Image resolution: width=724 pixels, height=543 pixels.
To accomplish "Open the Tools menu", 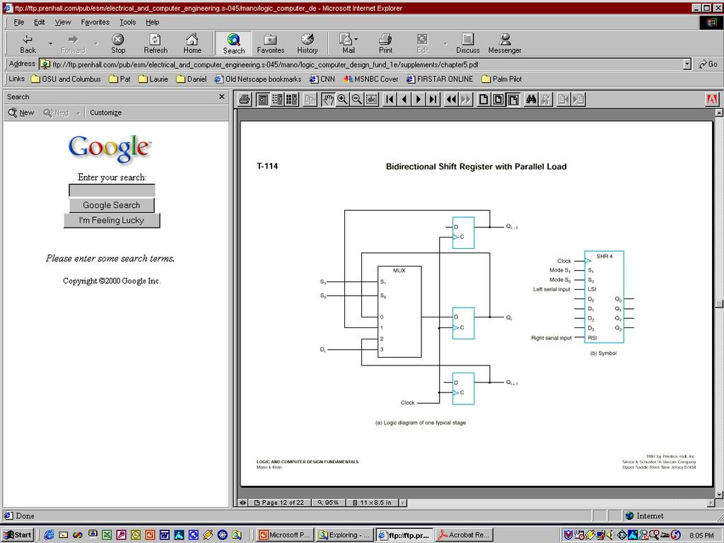I will click(128, 22).
